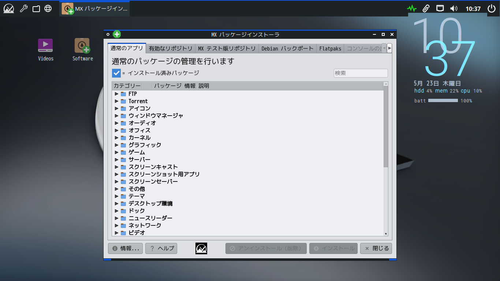Select the スクリーンショット用アプリ category label
Screen dimensions: 500x281
point(164,174)
